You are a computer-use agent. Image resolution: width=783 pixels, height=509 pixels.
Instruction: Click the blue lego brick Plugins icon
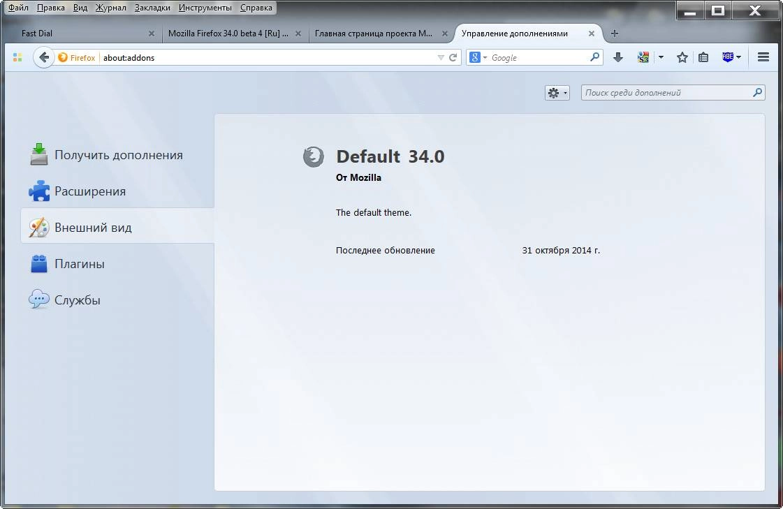38,263
